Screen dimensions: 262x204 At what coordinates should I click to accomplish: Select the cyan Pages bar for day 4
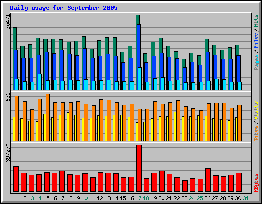pos(40,82)
